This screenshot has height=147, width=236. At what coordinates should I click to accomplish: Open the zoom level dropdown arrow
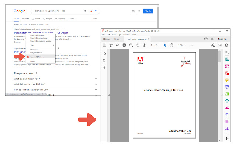pos(185,45)
